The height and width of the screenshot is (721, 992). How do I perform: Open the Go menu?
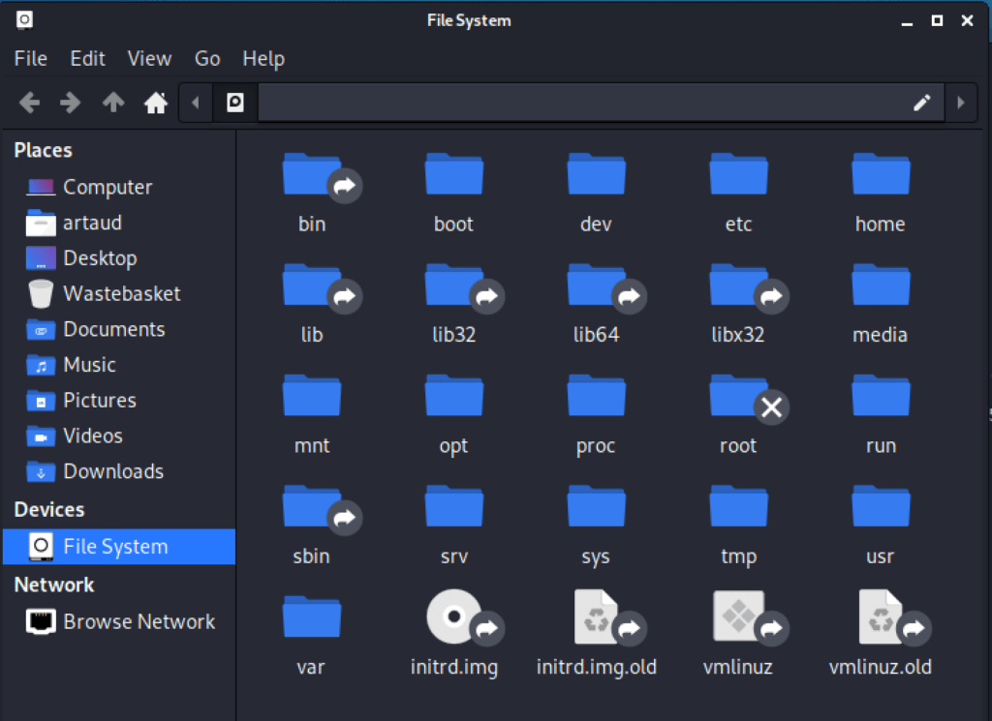[207, 59]
